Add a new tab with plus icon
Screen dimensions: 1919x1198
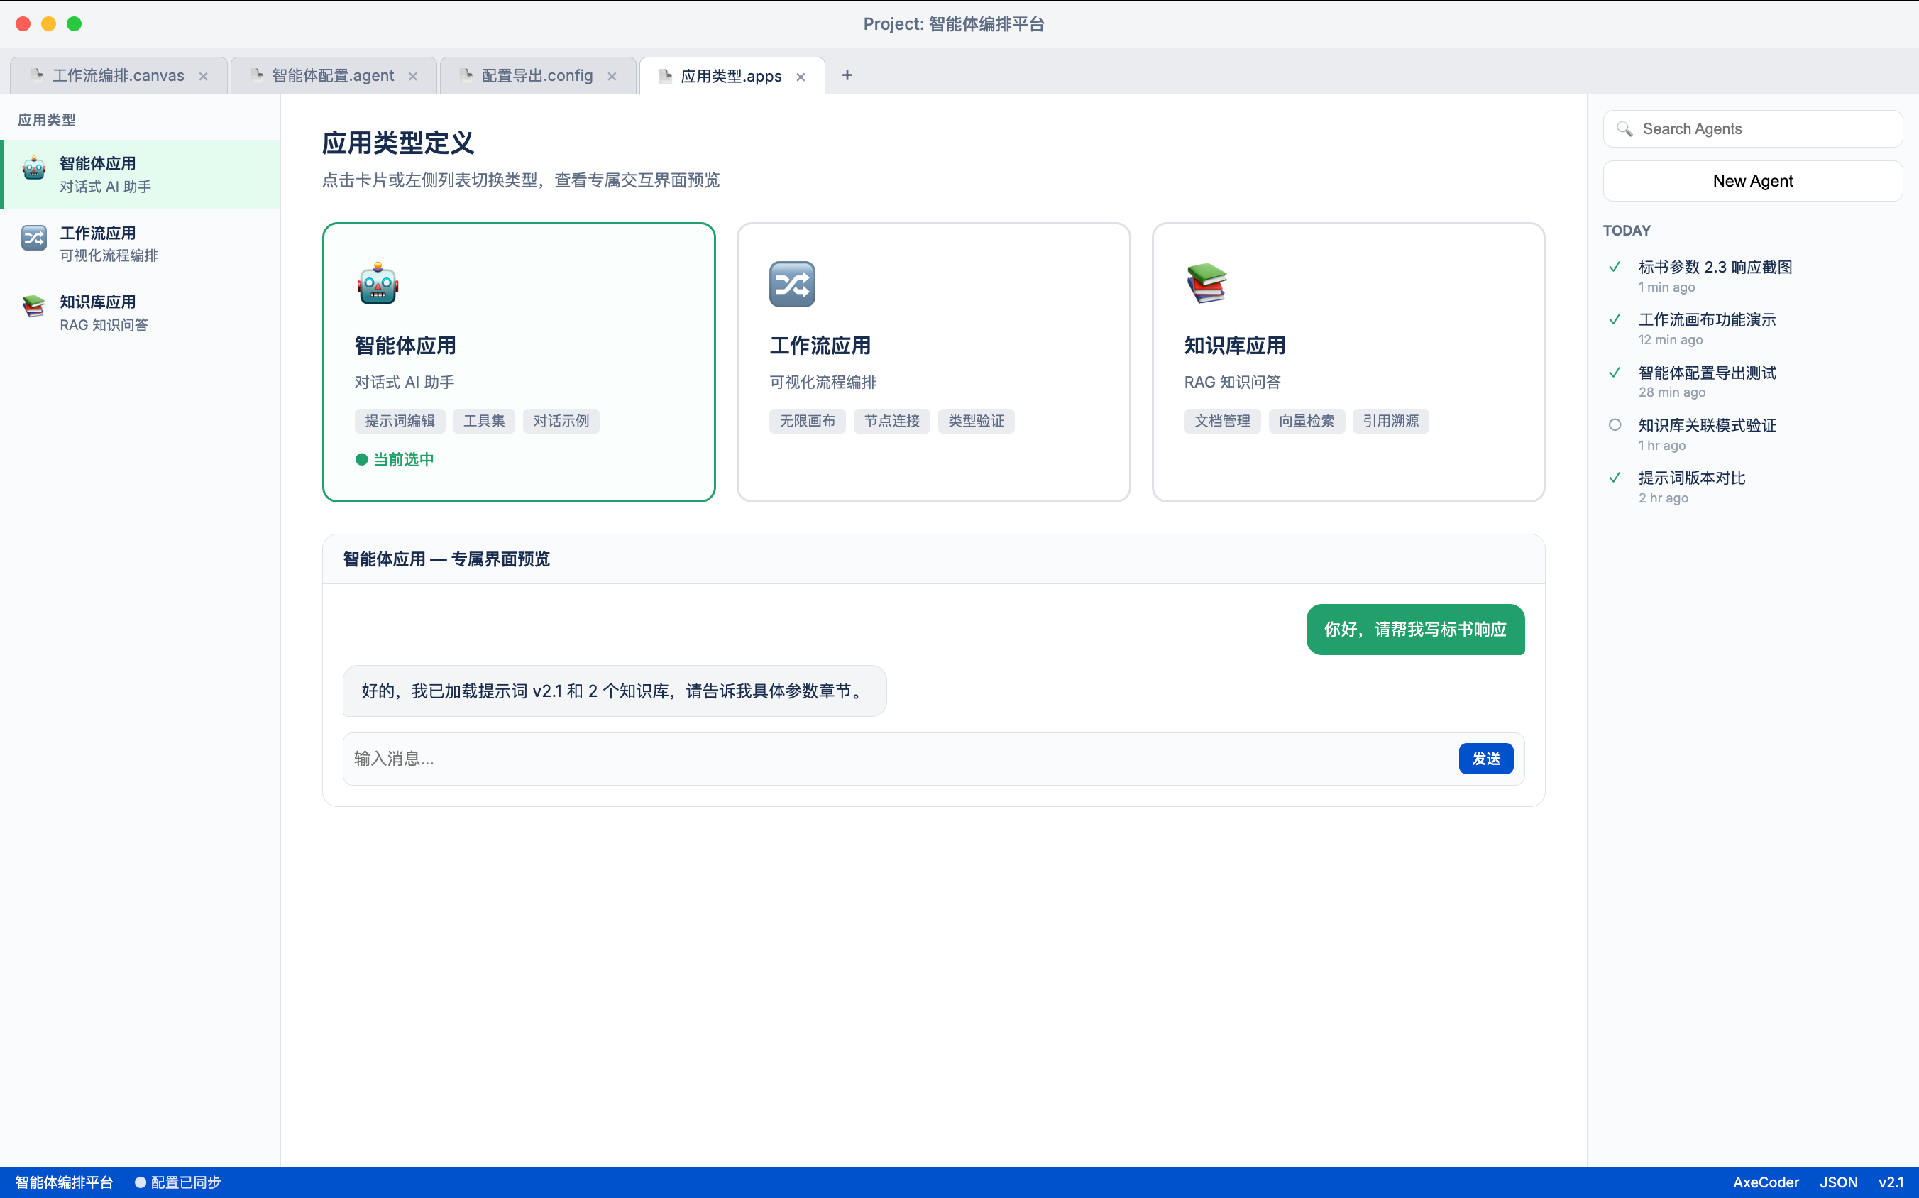(847, 75)
